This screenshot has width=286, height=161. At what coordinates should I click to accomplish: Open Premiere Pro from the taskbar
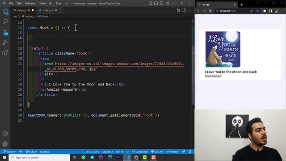coord(118,157)
